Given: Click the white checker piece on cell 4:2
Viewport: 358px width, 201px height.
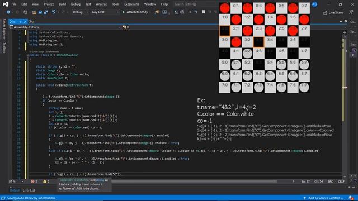Looking at the screenshot, I should [247, 54].
